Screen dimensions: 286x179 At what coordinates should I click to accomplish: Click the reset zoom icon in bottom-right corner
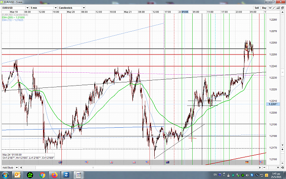click(x=282, y=167)
